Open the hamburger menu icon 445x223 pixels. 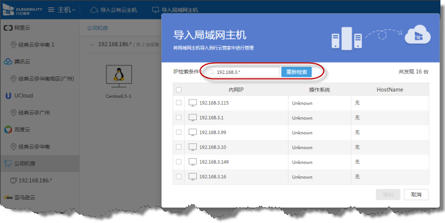[51, 10]
